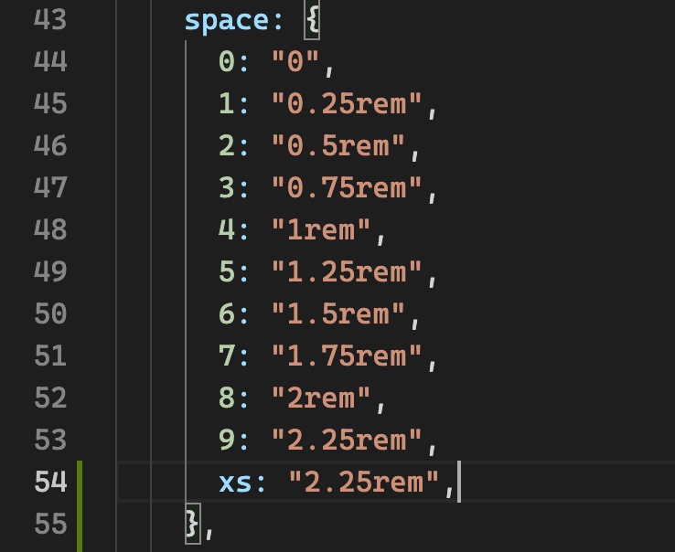Screen dimensions: 675x552
Task: Click the string "0.25rem"
Action: click(x=347, y=103)
